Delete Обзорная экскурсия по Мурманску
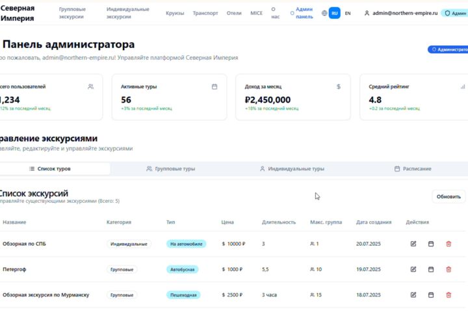Viewport: 468px width, 312px height. (x=448, y=294)
